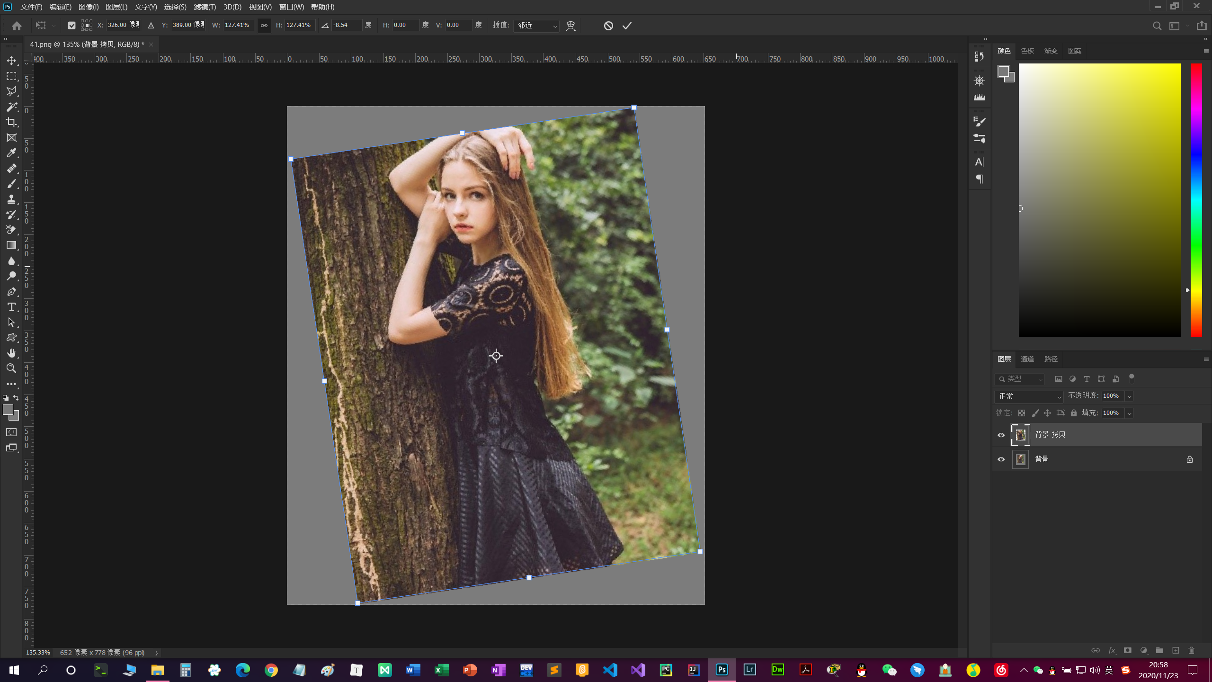
Task: Open the Paragraph panel icon
Action: [x=979, y=179]
